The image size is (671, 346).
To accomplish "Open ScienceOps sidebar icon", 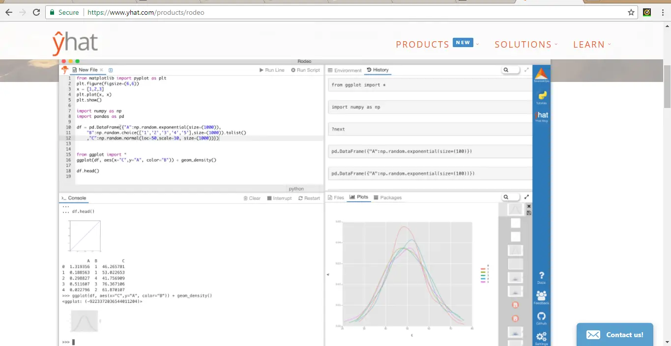I will [541, 75].
